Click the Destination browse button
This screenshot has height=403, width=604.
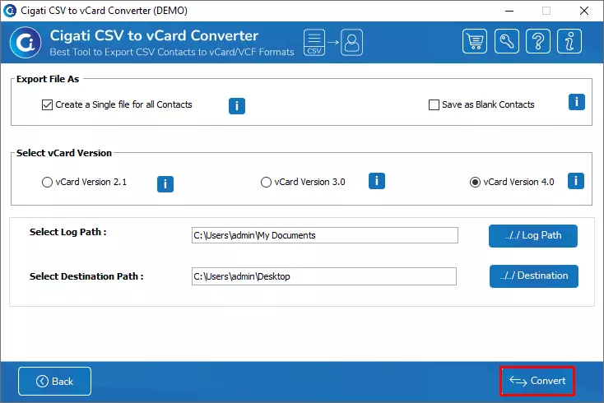tap(534, 276)
